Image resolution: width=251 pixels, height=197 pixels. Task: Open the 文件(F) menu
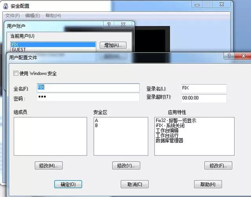coord(13,16)
